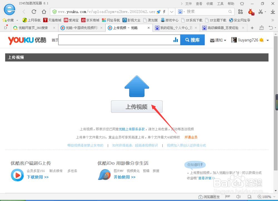Open the 帮助 menu
Screen dimensions: 278x201
231,4
